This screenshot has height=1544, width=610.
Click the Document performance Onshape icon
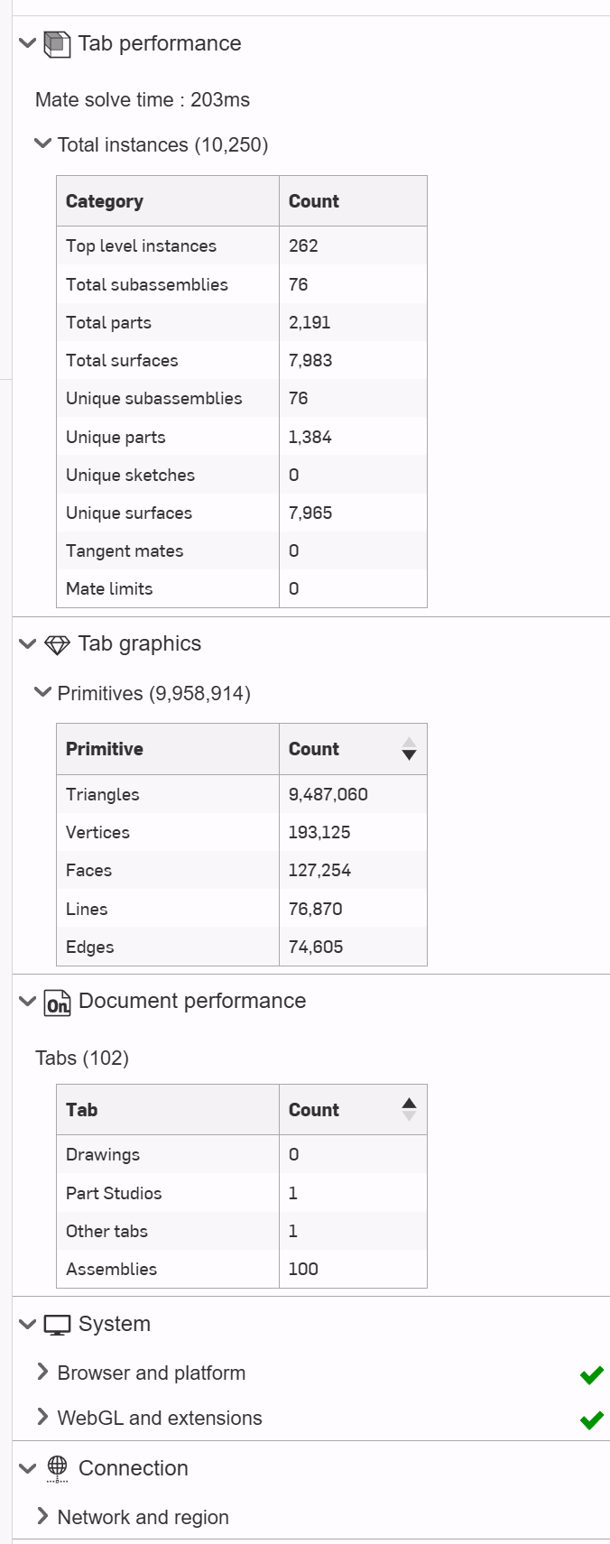click(57, 1003)
